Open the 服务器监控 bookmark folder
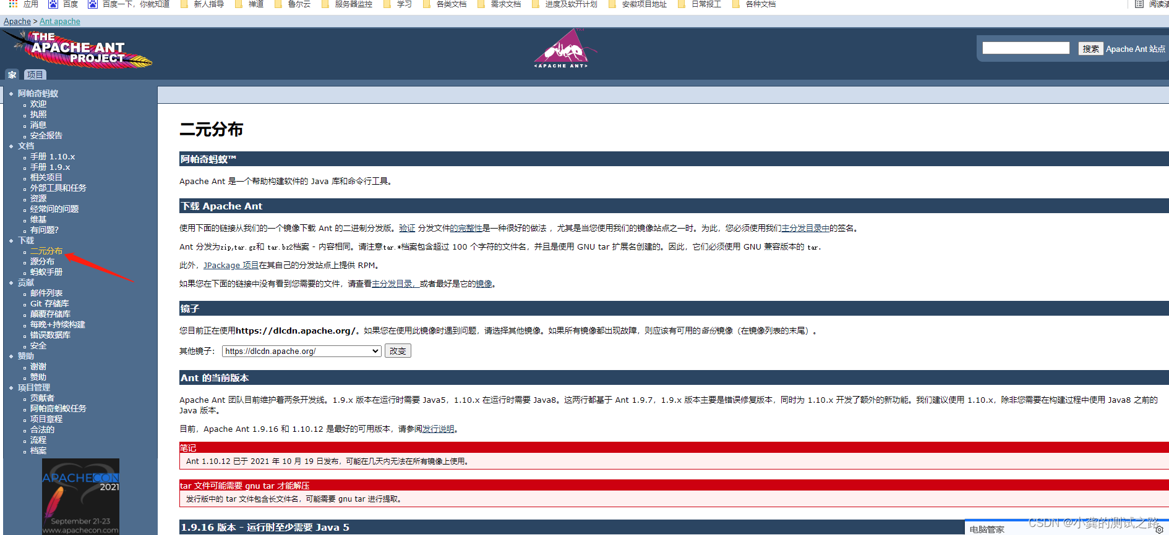Image resolution: width=1169 pixels, height=535 pixels. [x=347, y=4]
